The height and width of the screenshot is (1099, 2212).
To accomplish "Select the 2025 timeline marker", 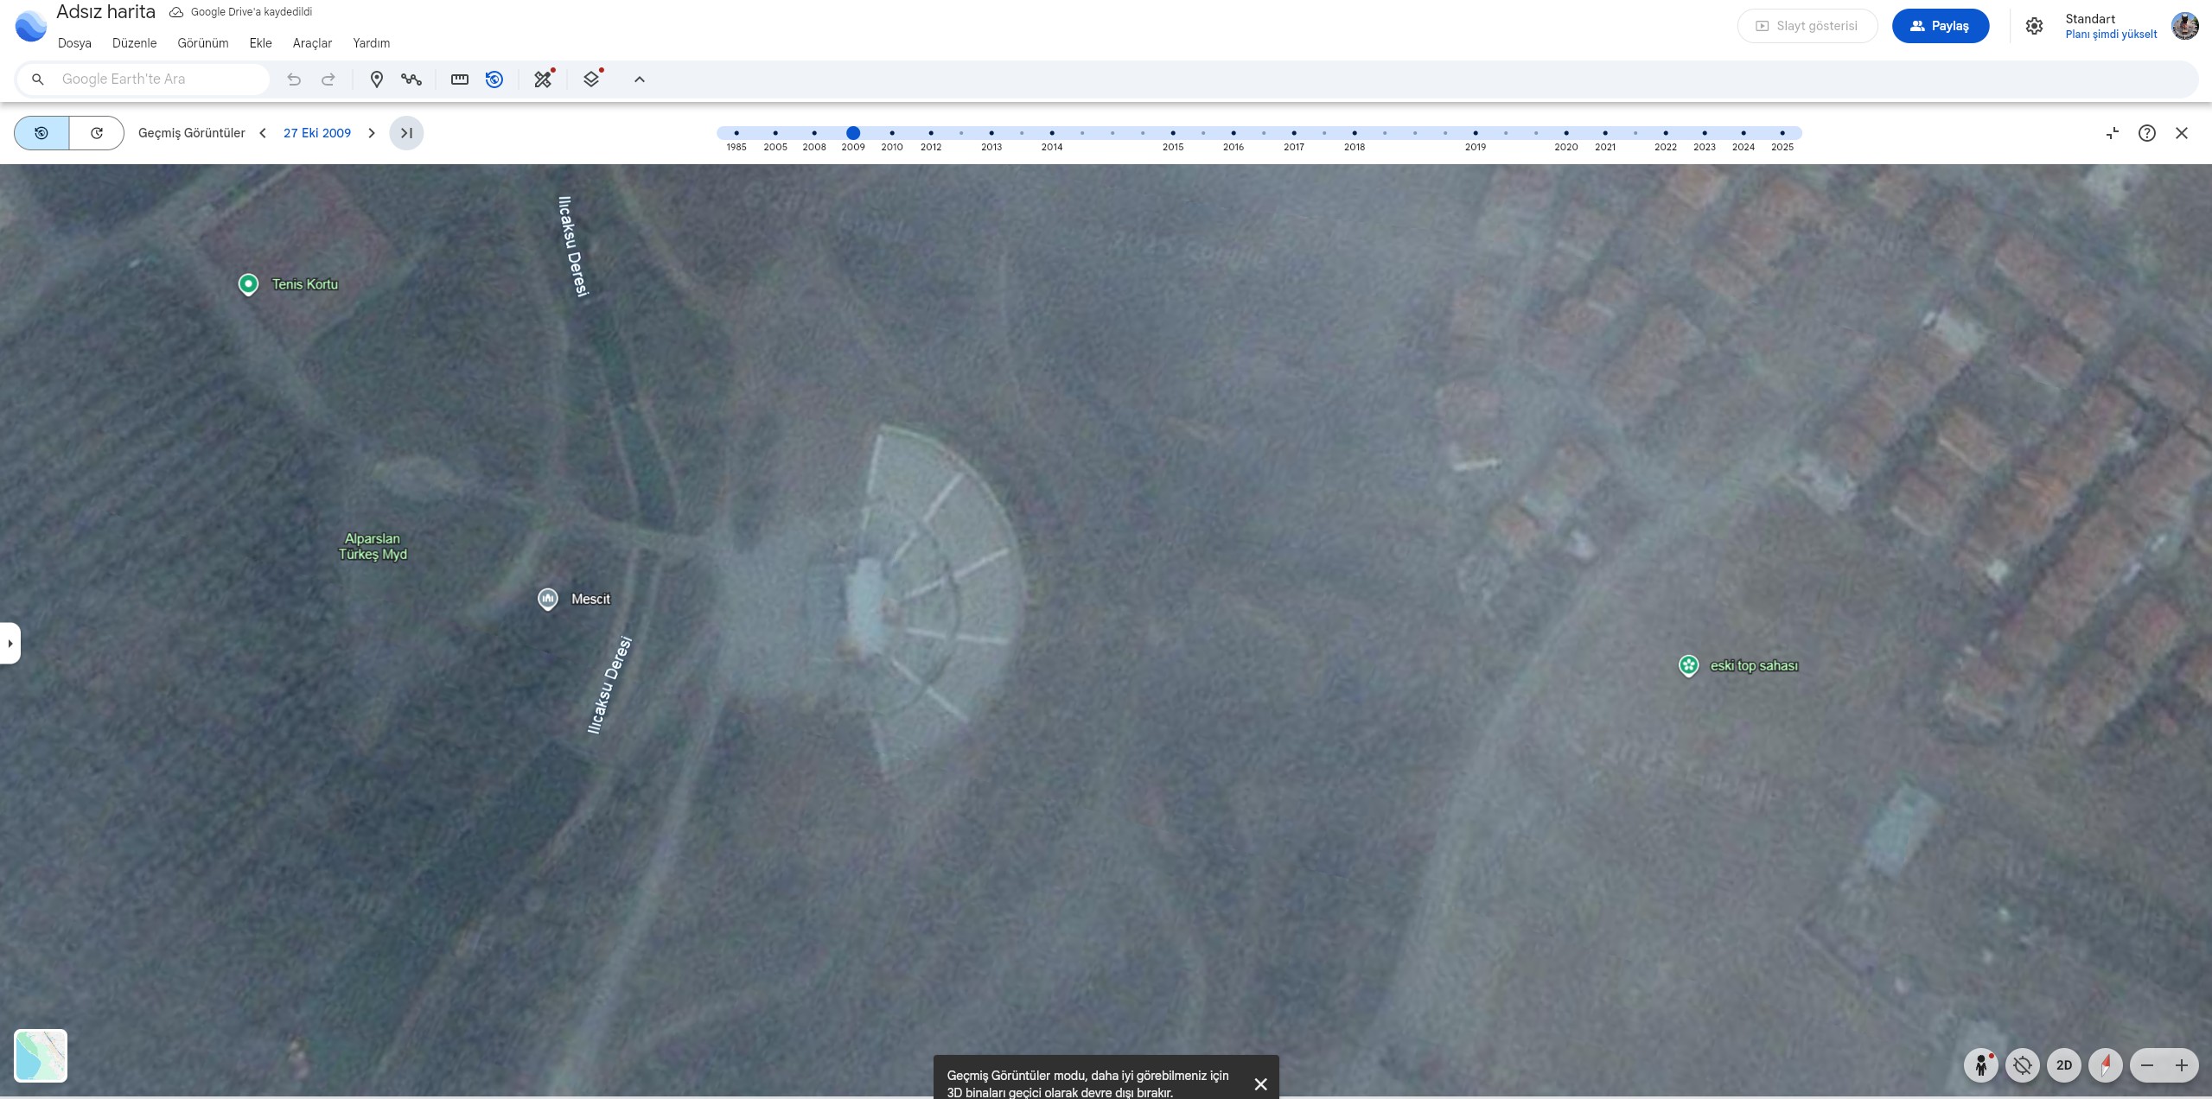I will (x=1782, y=133).
